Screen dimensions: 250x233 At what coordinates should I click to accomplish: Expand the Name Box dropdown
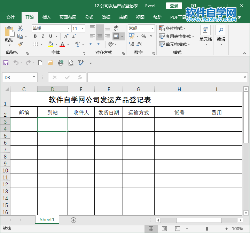(x=34, y=77)
